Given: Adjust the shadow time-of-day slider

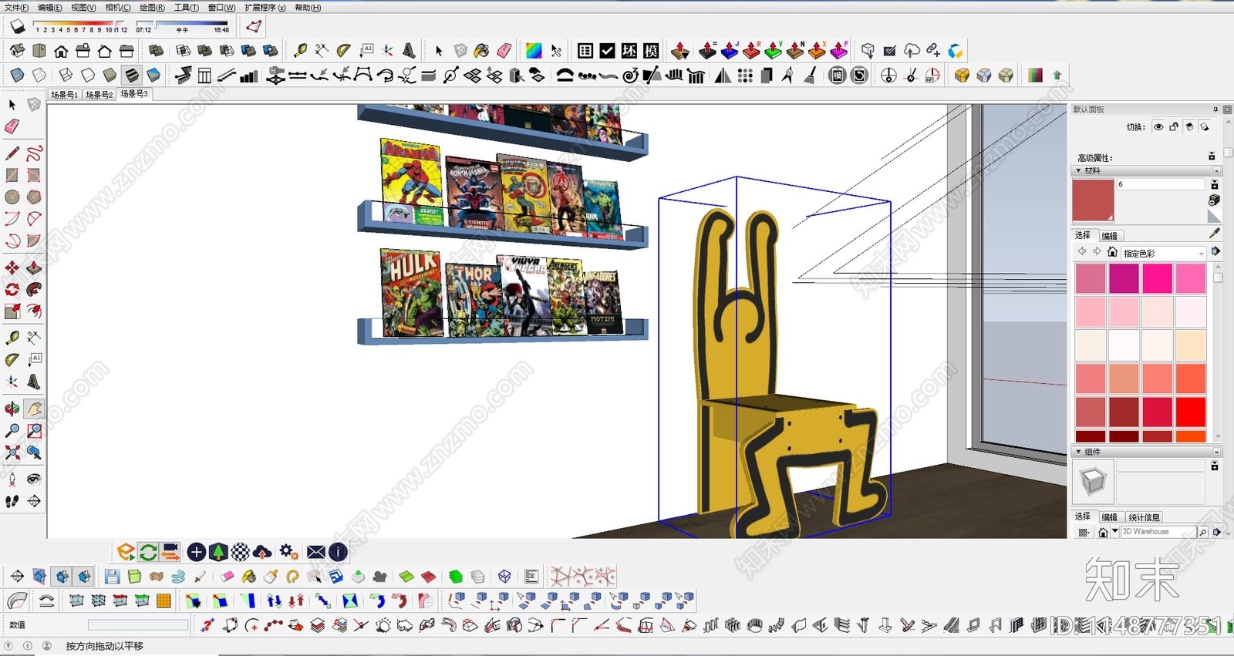Looking at the screenshot, I should (181, 24).
